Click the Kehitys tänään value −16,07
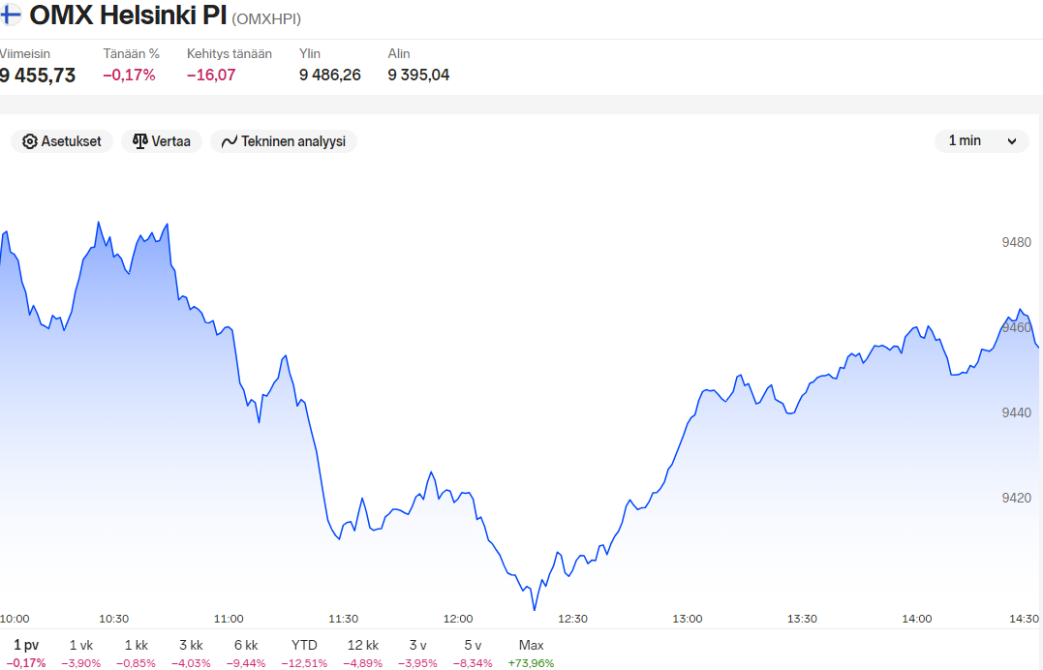This screenshot has width=1043, height=670. [211, 75]
